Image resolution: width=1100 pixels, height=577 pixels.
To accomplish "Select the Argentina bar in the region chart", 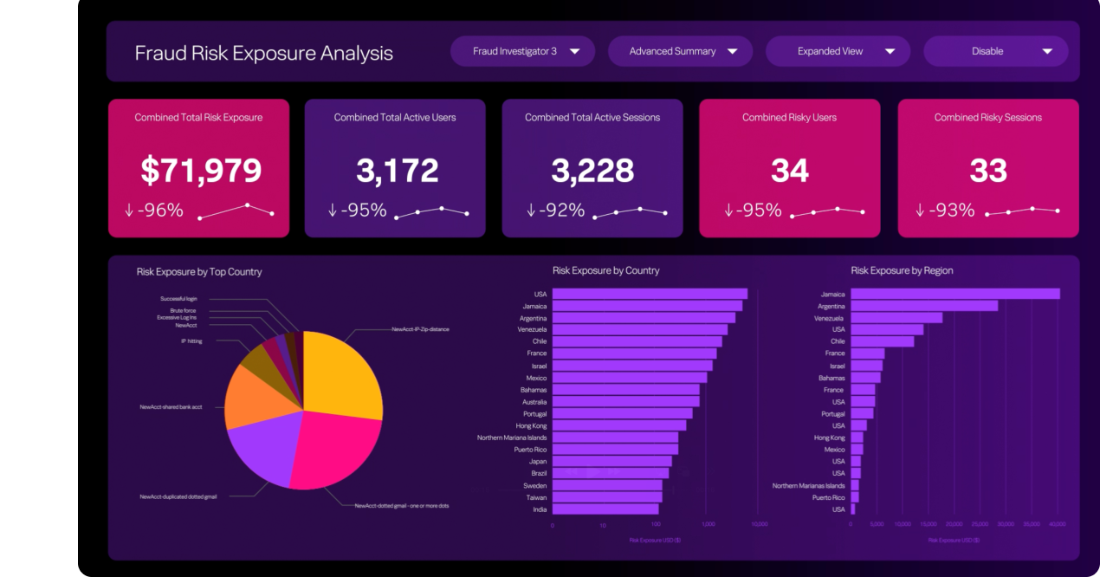I will point(922,305).
